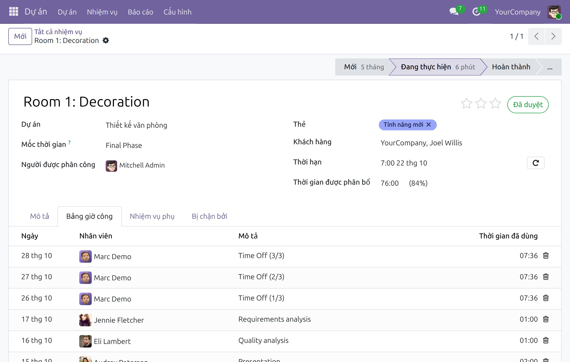Screen dimensions: 570x362
Task: Click Marc Demo avatar on 28 thg 10 row
Action: pyautogui.click(x=85, y=256)
